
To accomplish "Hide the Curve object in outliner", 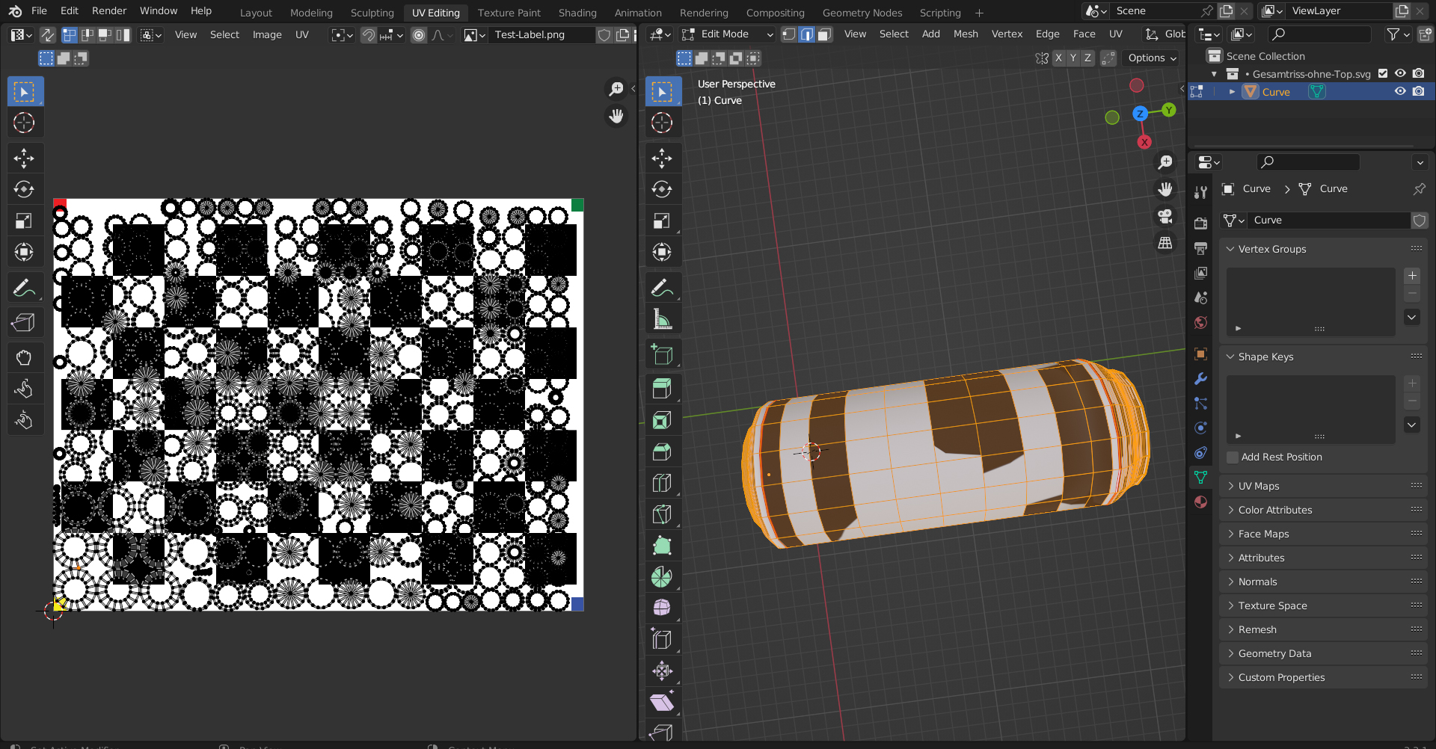I will click(1400, 92).
